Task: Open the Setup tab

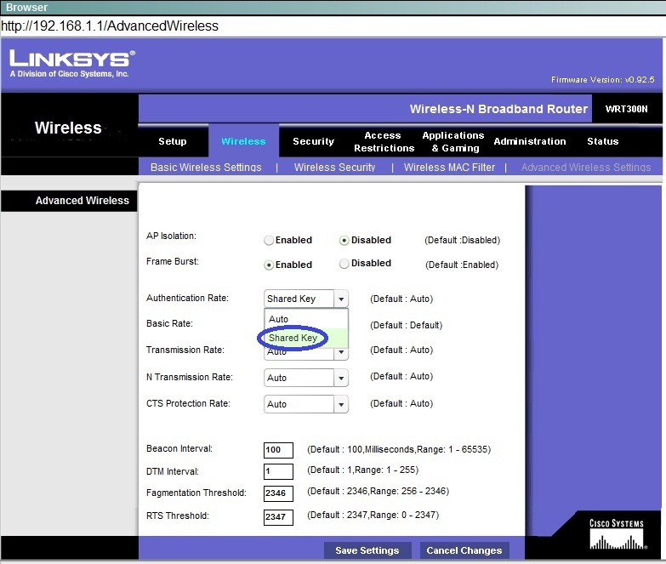Action: [173, 141]
